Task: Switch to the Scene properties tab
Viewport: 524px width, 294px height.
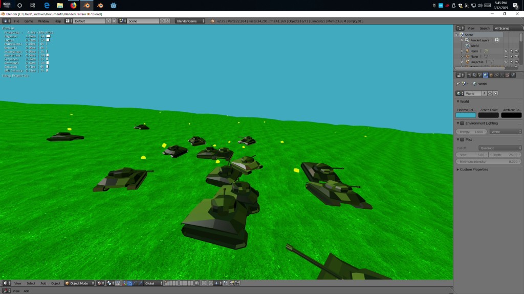Action: [x=479, y=75]
